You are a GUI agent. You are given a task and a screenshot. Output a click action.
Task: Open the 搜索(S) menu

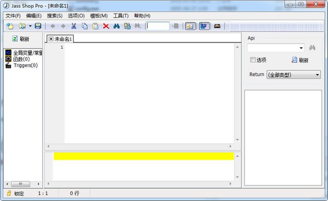55,16
